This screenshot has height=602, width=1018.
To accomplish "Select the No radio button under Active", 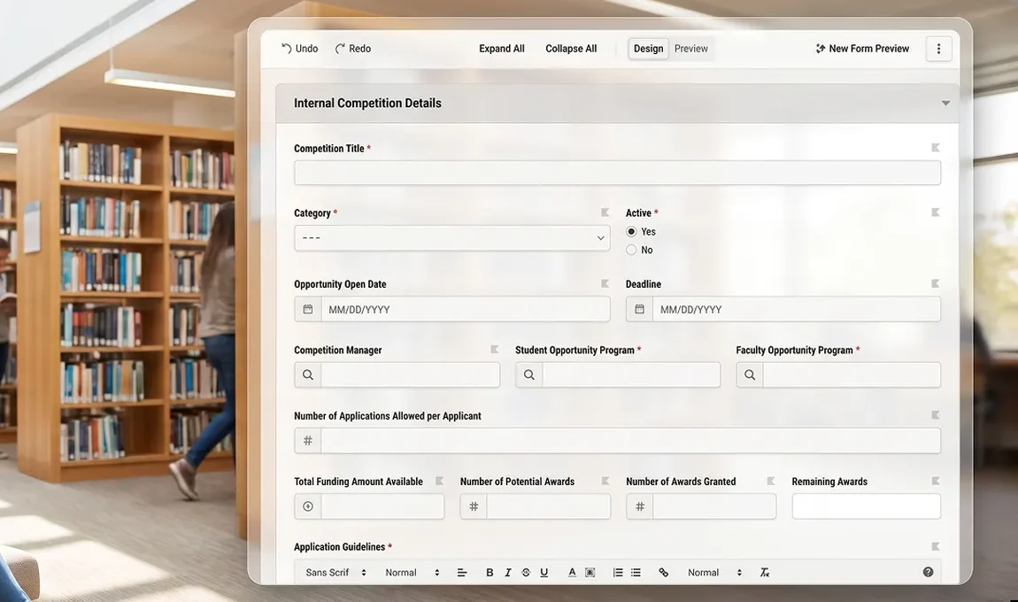I will pos(631,250).
